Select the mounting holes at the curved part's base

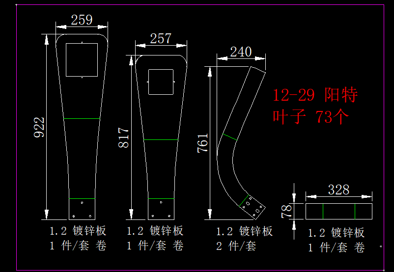253,206
